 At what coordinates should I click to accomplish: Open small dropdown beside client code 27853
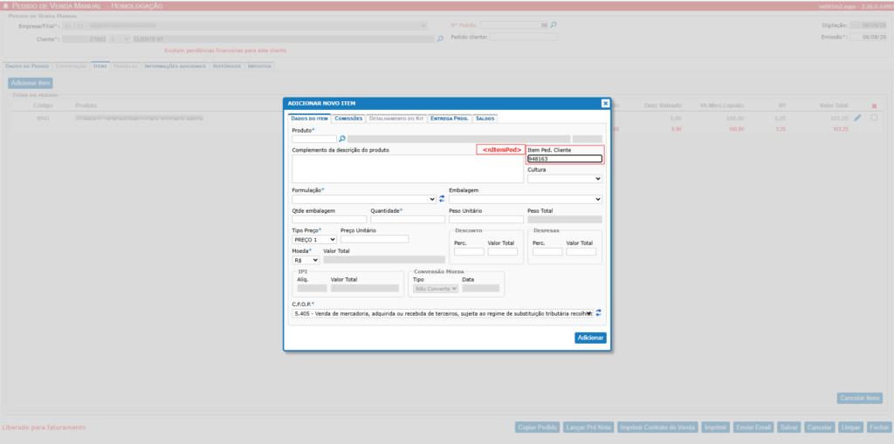[120, 39]
